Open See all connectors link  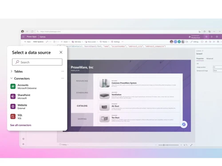point(21,125)
